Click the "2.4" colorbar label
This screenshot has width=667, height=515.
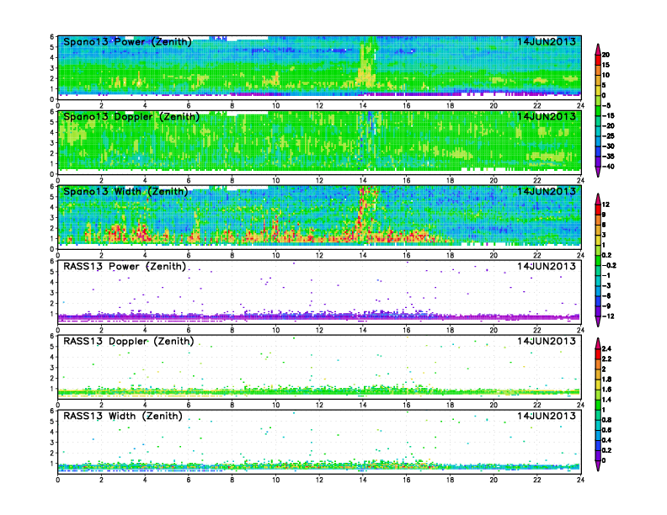click(606, 349)
